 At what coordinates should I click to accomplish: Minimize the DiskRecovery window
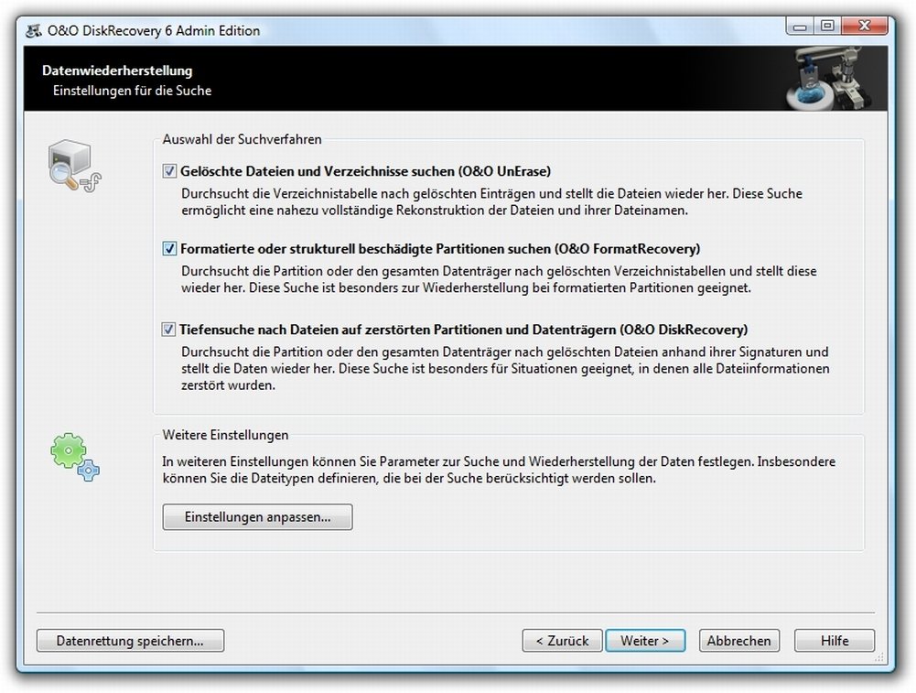point(801,27)
